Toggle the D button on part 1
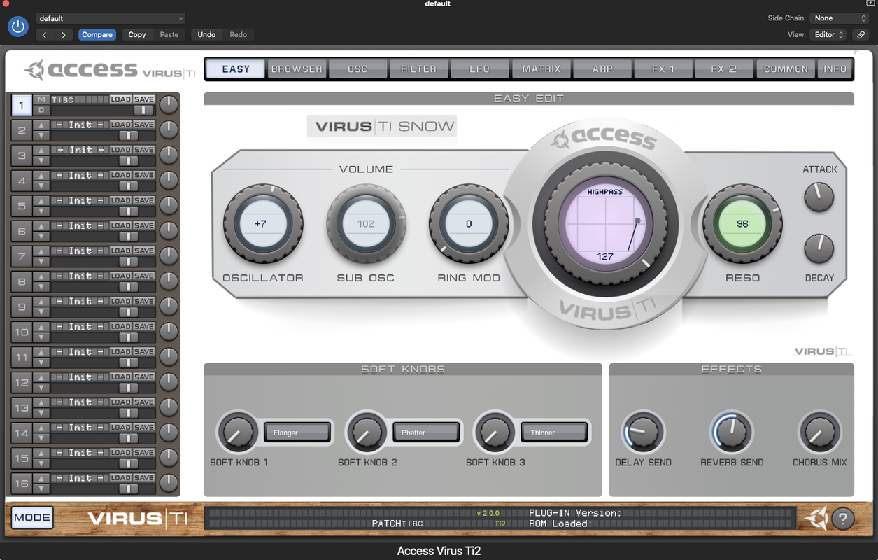 (41, 110)
